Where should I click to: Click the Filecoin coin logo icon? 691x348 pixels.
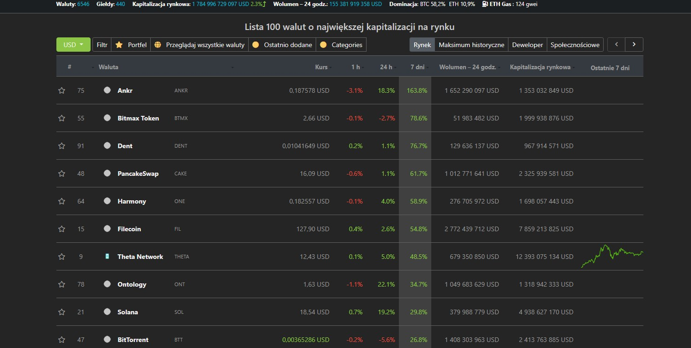[x=107, y=228]
